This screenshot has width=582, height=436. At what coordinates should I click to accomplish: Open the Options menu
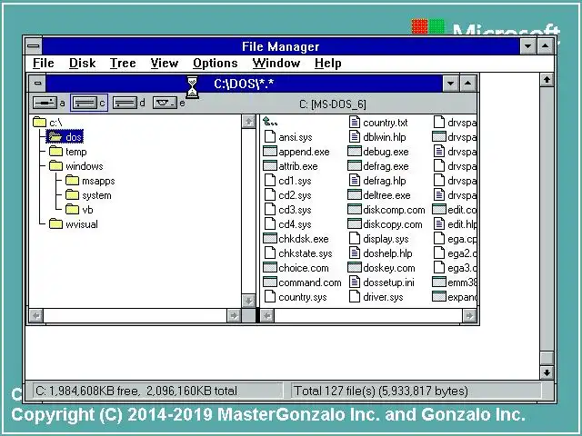pos(216,63)
